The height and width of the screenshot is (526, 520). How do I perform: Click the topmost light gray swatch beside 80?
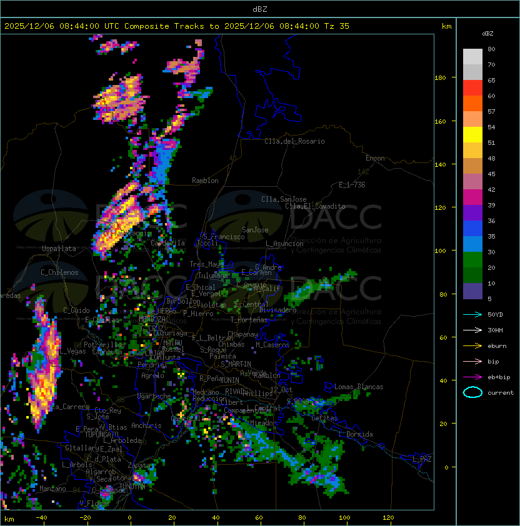coord(472,56)
